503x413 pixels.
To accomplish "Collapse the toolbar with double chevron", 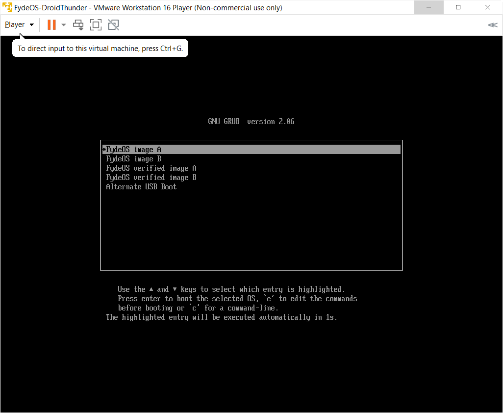I will [492, 25].
